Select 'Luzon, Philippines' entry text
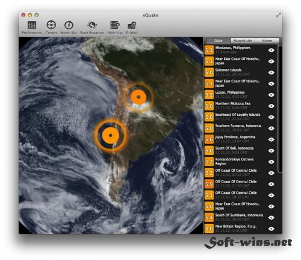 230,92
